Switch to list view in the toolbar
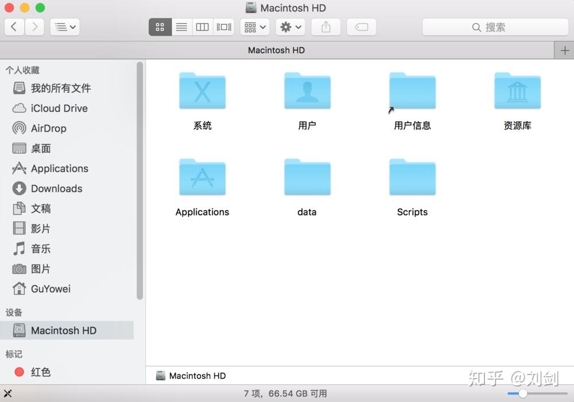The image size is (574, 402). pyautogui.click(x=181, y=26)
